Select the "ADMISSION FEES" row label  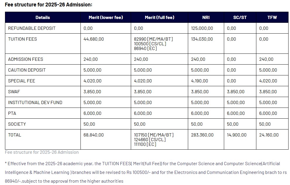pos(25,59)
